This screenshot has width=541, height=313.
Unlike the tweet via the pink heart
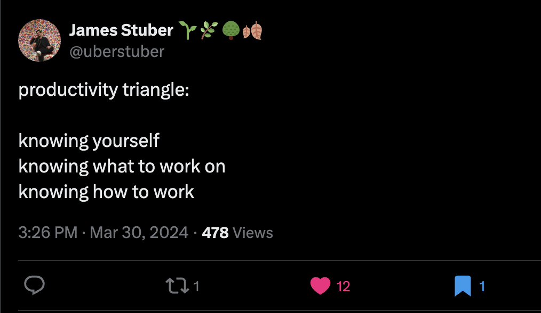tap(320, 286)
